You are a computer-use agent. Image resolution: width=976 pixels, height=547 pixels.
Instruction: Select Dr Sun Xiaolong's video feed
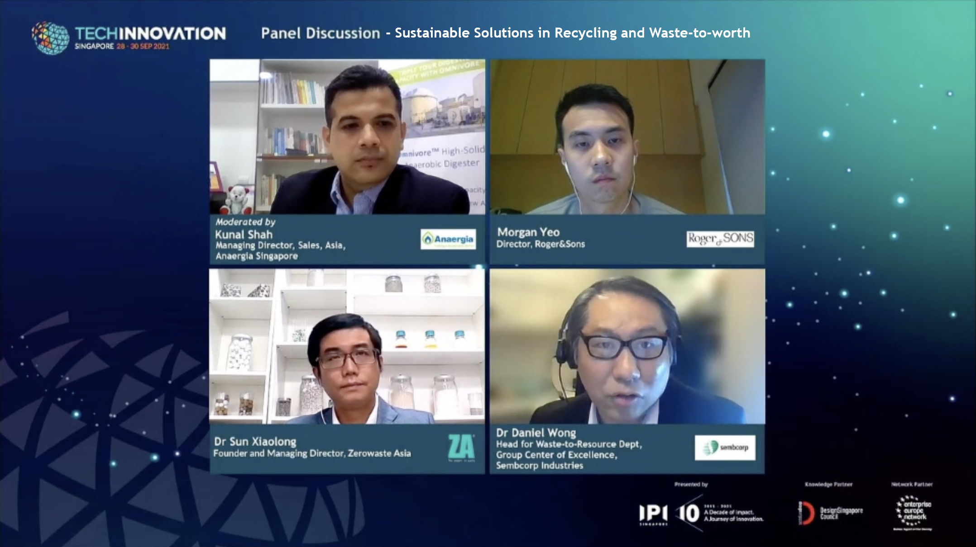coord(347,346)
